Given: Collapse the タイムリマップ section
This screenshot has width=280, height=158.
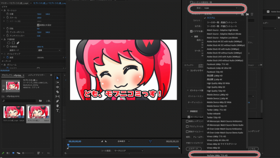Looking at the screenshot, I should coord(2,54).
